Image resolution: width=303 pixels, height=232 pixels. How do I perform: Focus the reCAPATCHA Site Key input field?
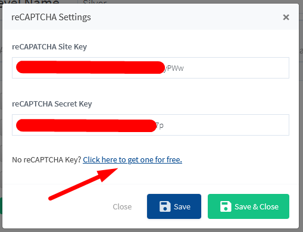click(151, 68)
